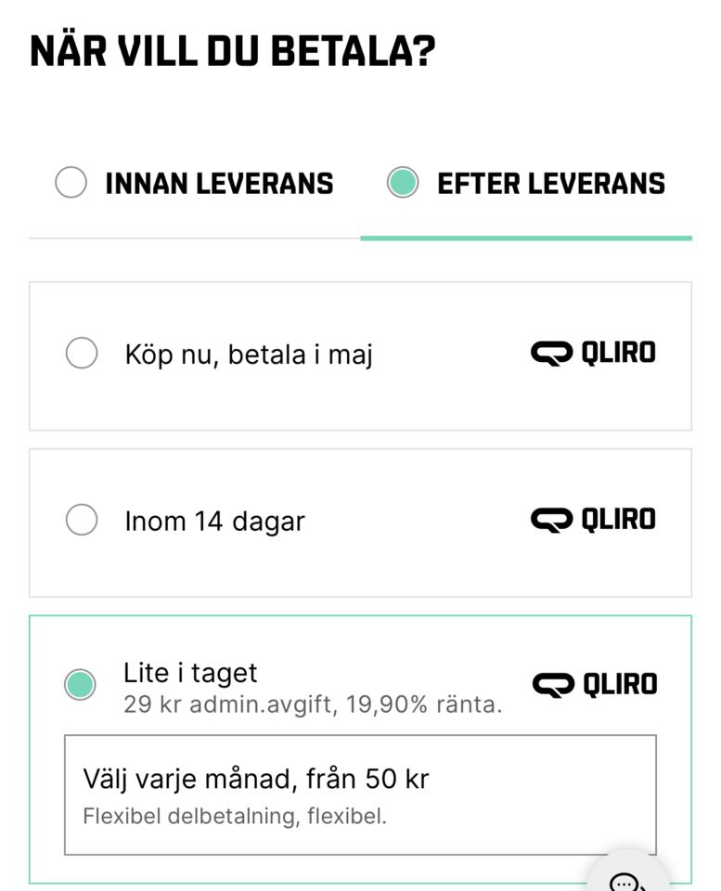Select the "Innan leverans" radio circle
The height and width of the screenshot is (891, 721).
coord(71,183)
